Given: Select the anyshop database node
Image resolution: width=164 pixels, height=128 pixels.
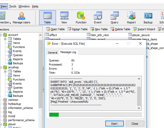Looking at the screenshot, I should coord(13,67).
